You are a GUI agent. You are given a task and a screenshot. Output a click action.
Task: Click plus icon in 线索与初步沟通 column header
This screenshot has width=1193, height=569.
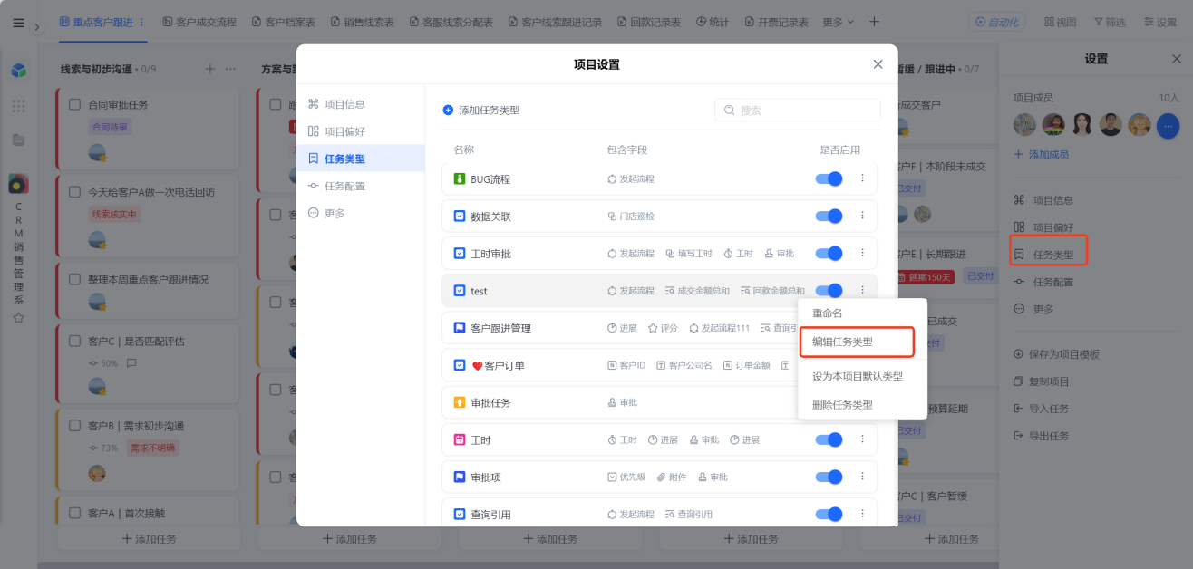[210, 69]
